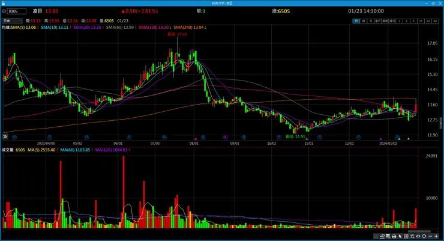Click the MA(5) 2555.40 volume label
This screenshot has width=444, height=241.
[41, 150]
